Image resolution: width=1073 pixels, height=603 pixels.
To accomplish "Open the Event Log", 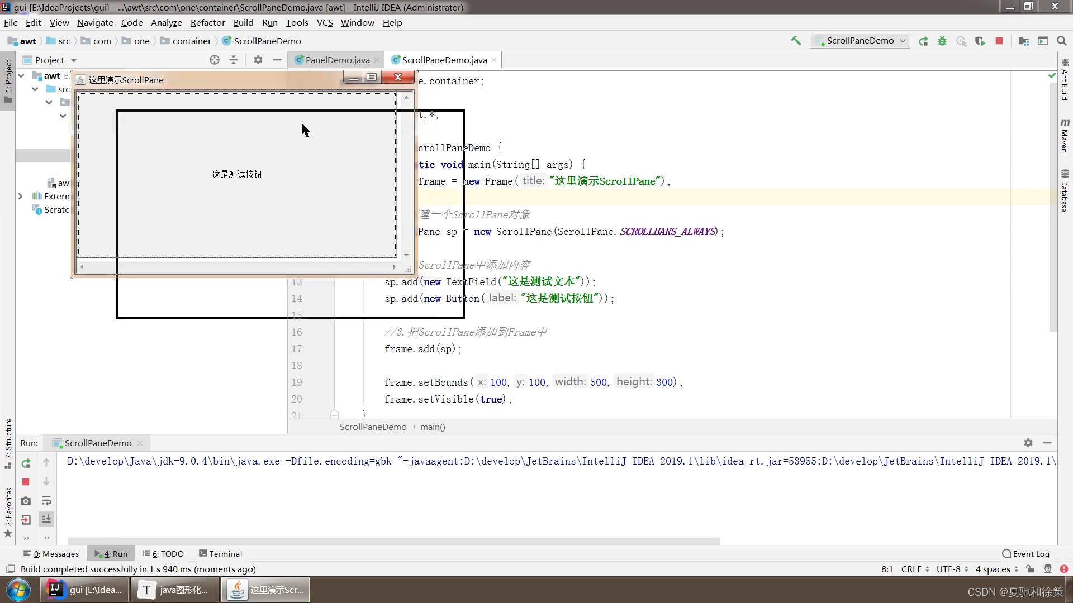I will [1030, 553].
